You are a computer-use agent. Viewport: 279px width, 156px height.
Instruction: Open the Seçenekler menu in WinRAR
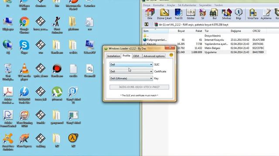click(x=205, y=5)
